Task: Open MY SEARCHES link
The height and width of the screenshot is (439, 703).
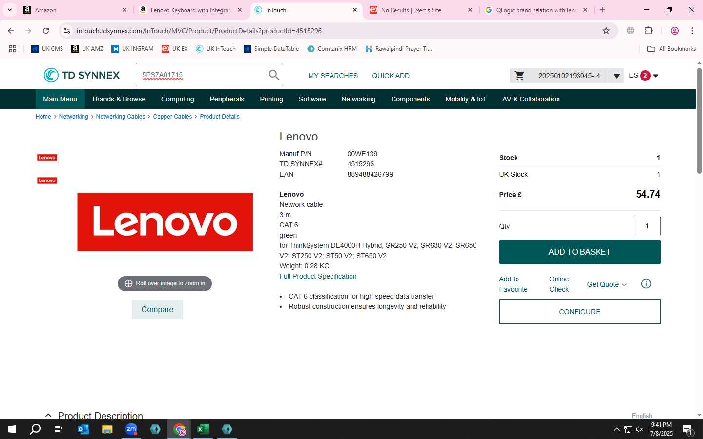Action: coord(333,76)
